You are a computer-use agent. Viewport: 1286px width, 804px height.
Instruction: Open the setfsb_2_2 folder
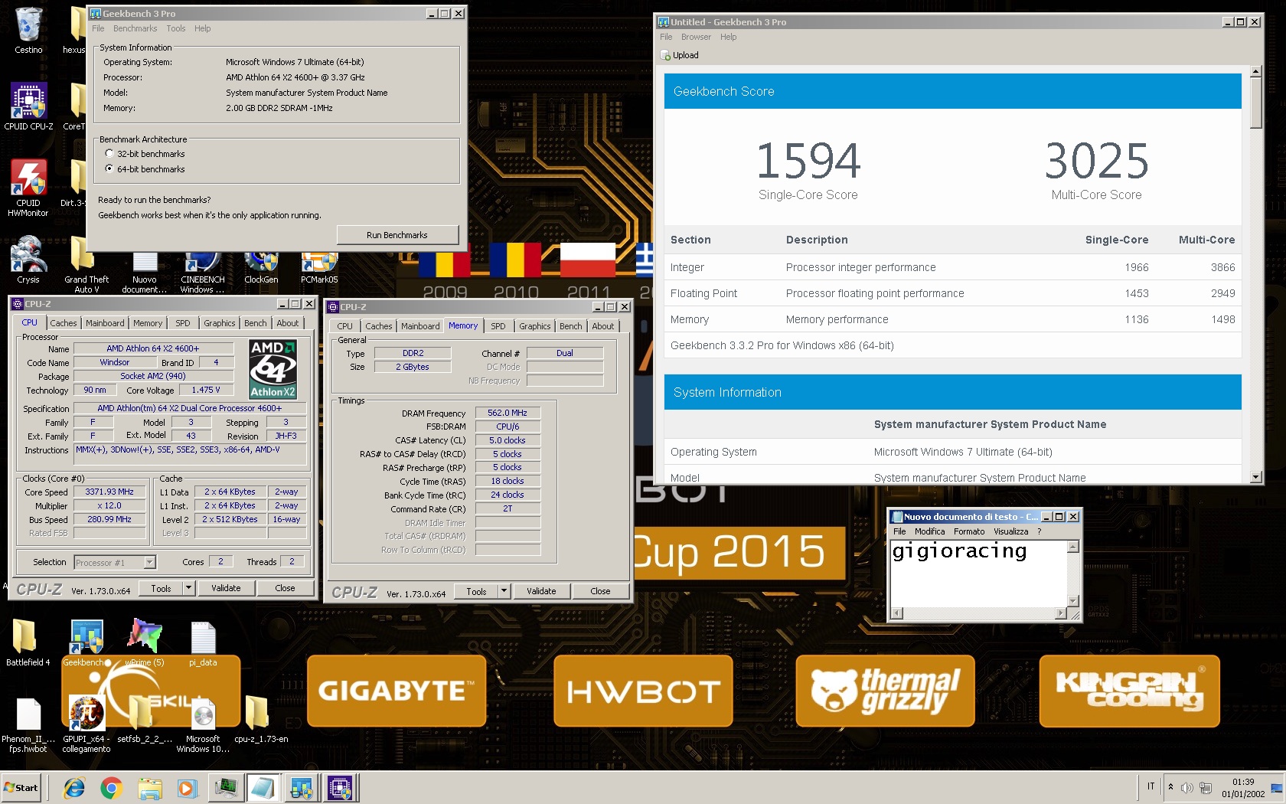pyautogui.click(x=145, y=718)
